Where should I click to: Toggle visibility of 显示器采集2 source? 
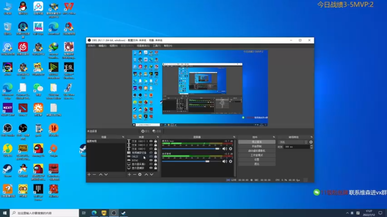(151, 164)
